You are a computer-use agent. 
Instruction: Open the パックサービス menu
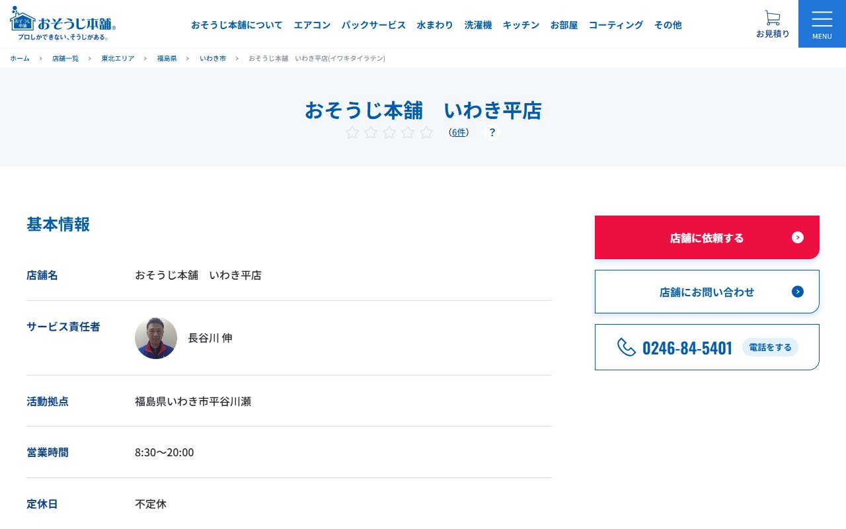[x=373, y=25]
